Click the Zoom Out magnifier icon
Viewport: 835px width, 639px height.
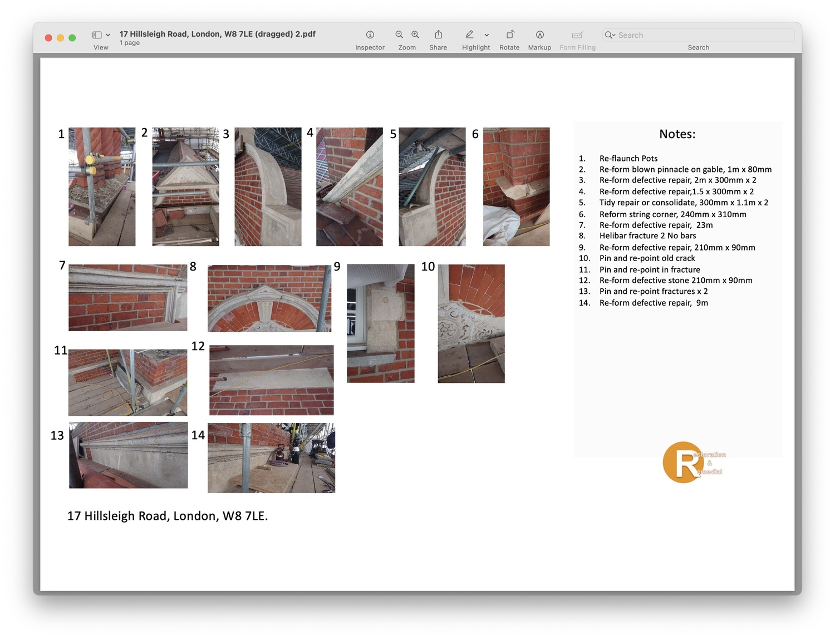pyautogui.click(x=399, y=35)
